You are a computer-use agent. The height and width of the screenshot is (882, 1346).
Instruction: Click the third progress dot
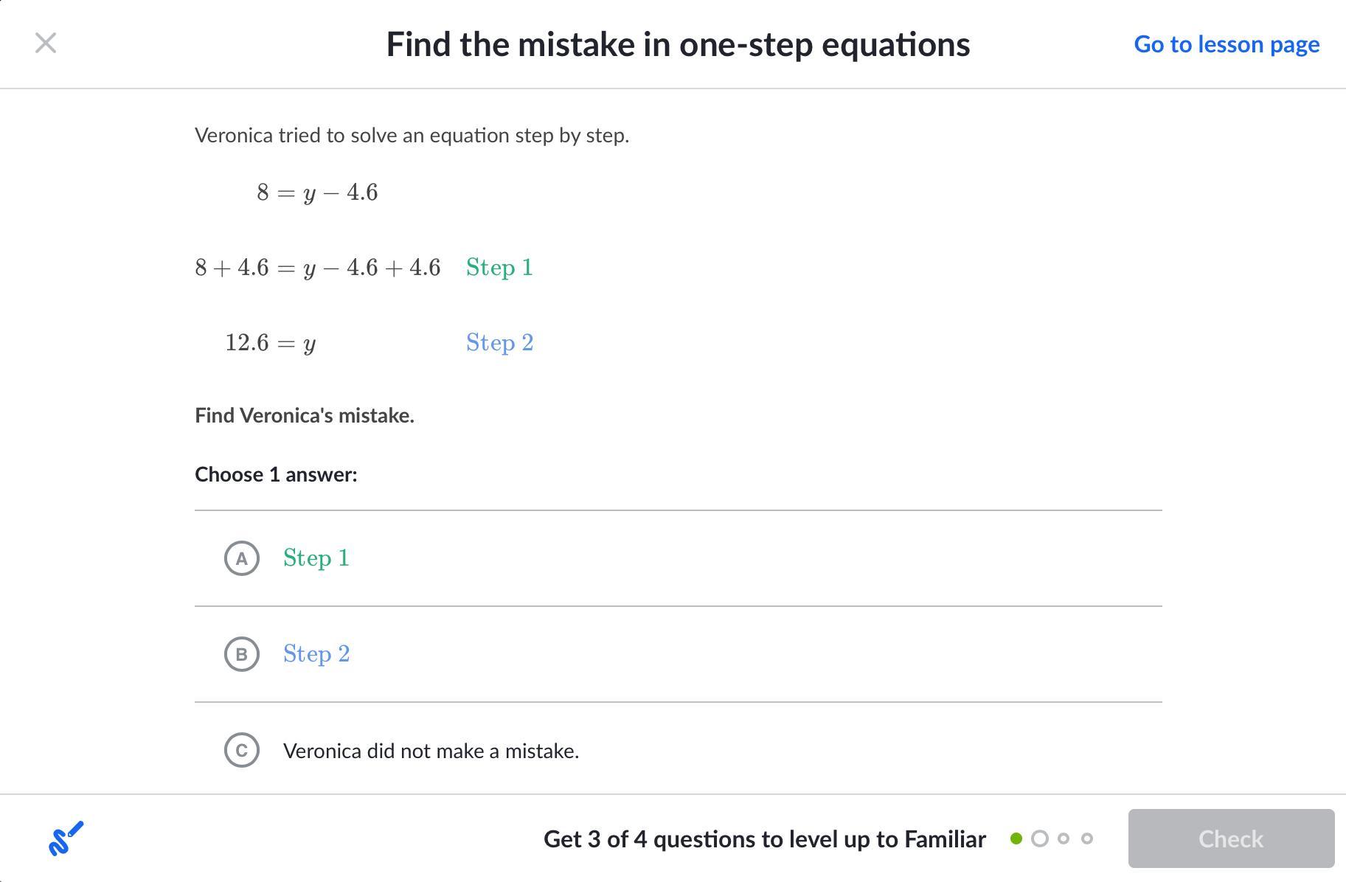click(x=1064, y=838)
